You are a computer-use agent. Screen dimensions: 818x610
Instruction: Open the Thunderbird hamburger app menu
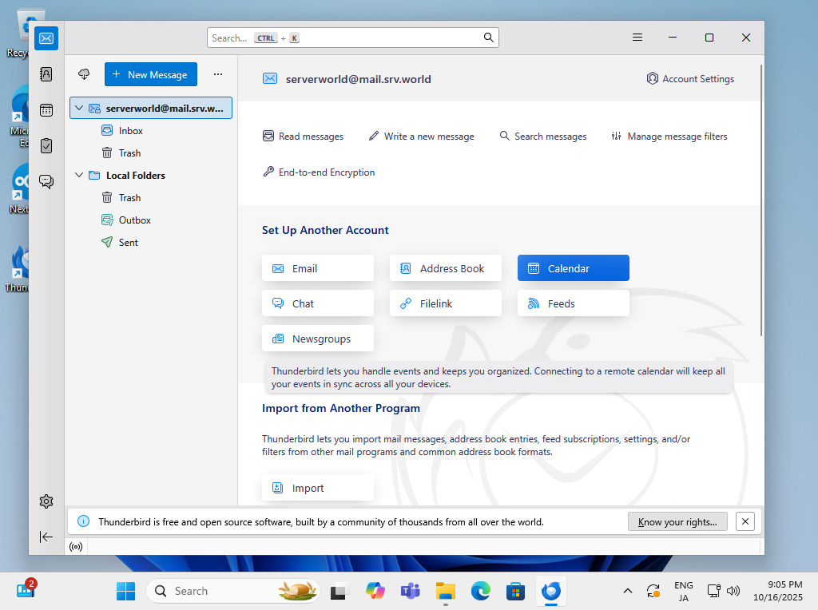[x=637, y=38]
